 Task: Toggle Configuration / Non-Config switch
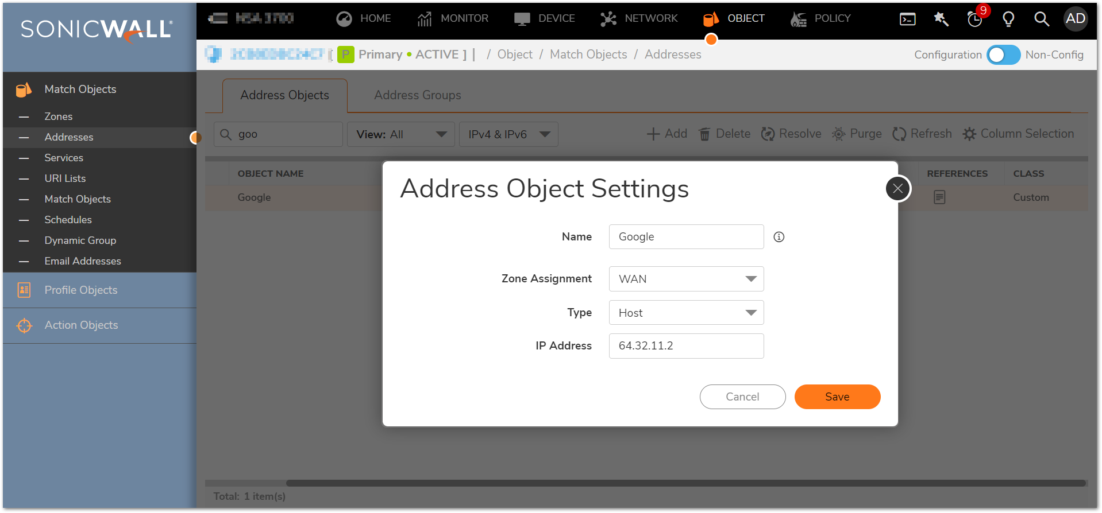1003,55
